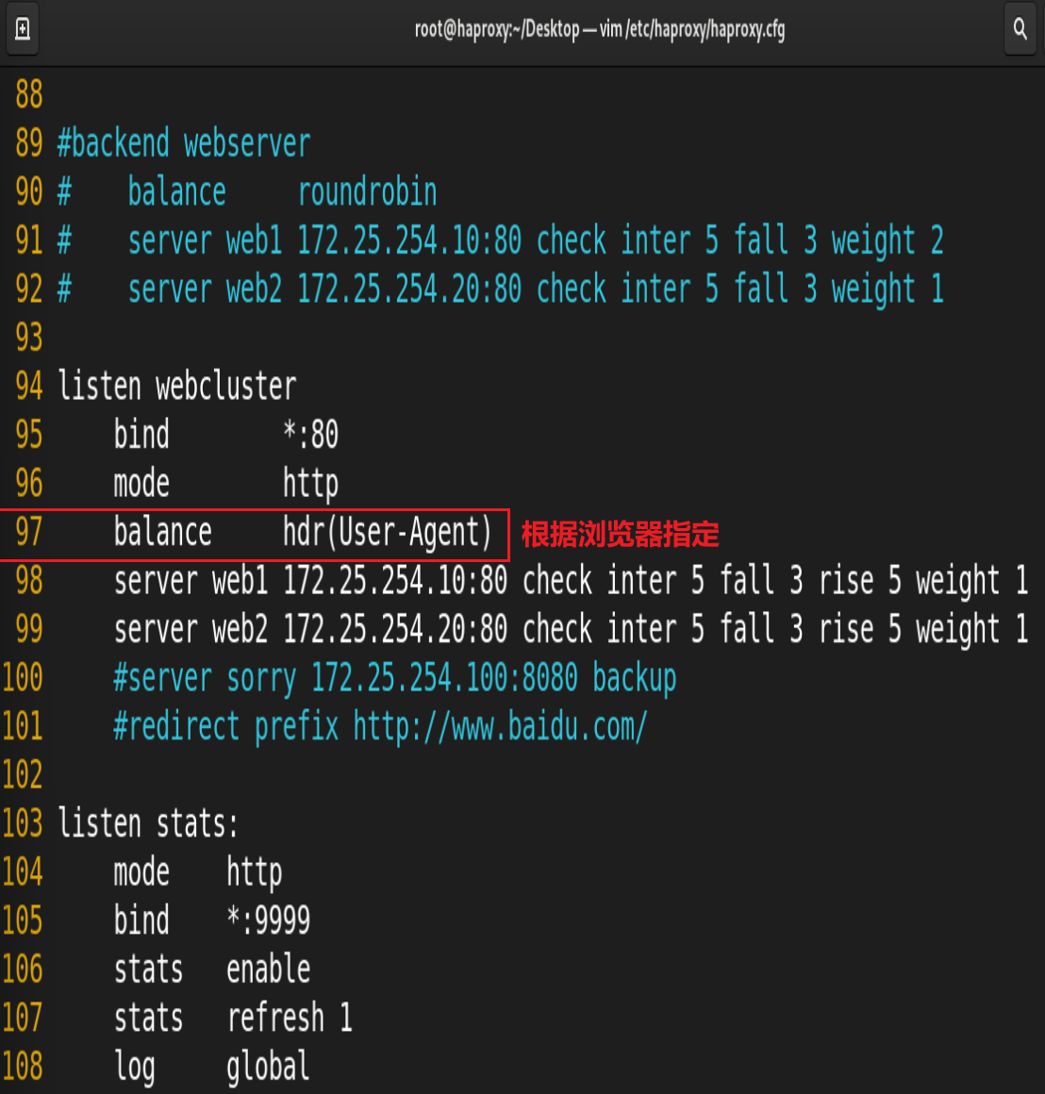Click 'web1' on line 98

click(x=240, y=581)
